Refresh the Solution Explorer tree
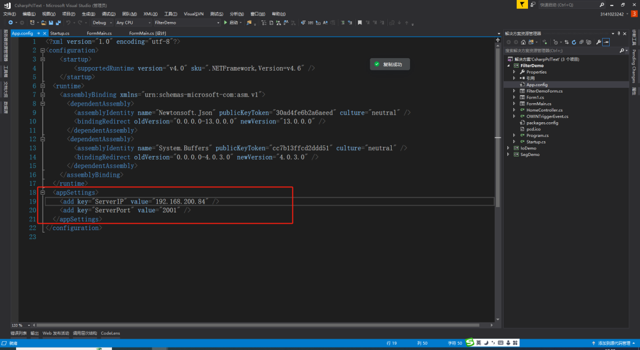 pos(575,42)
